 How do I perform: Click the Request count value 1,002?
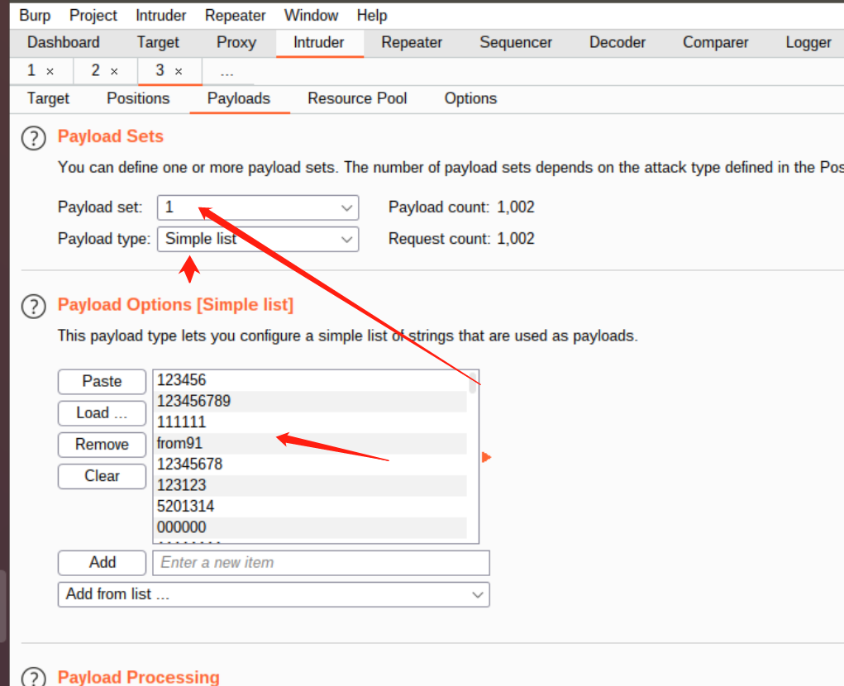tap(516, 239)
